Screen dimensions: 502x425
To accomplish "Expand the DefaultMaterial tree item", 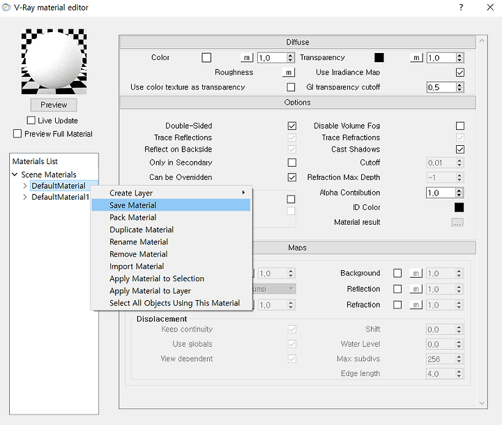I will (25, 186).
